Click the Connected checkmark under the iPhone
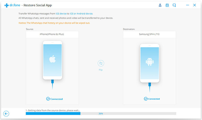The width and height of the screenshot is (202, 120). point(48,99)
